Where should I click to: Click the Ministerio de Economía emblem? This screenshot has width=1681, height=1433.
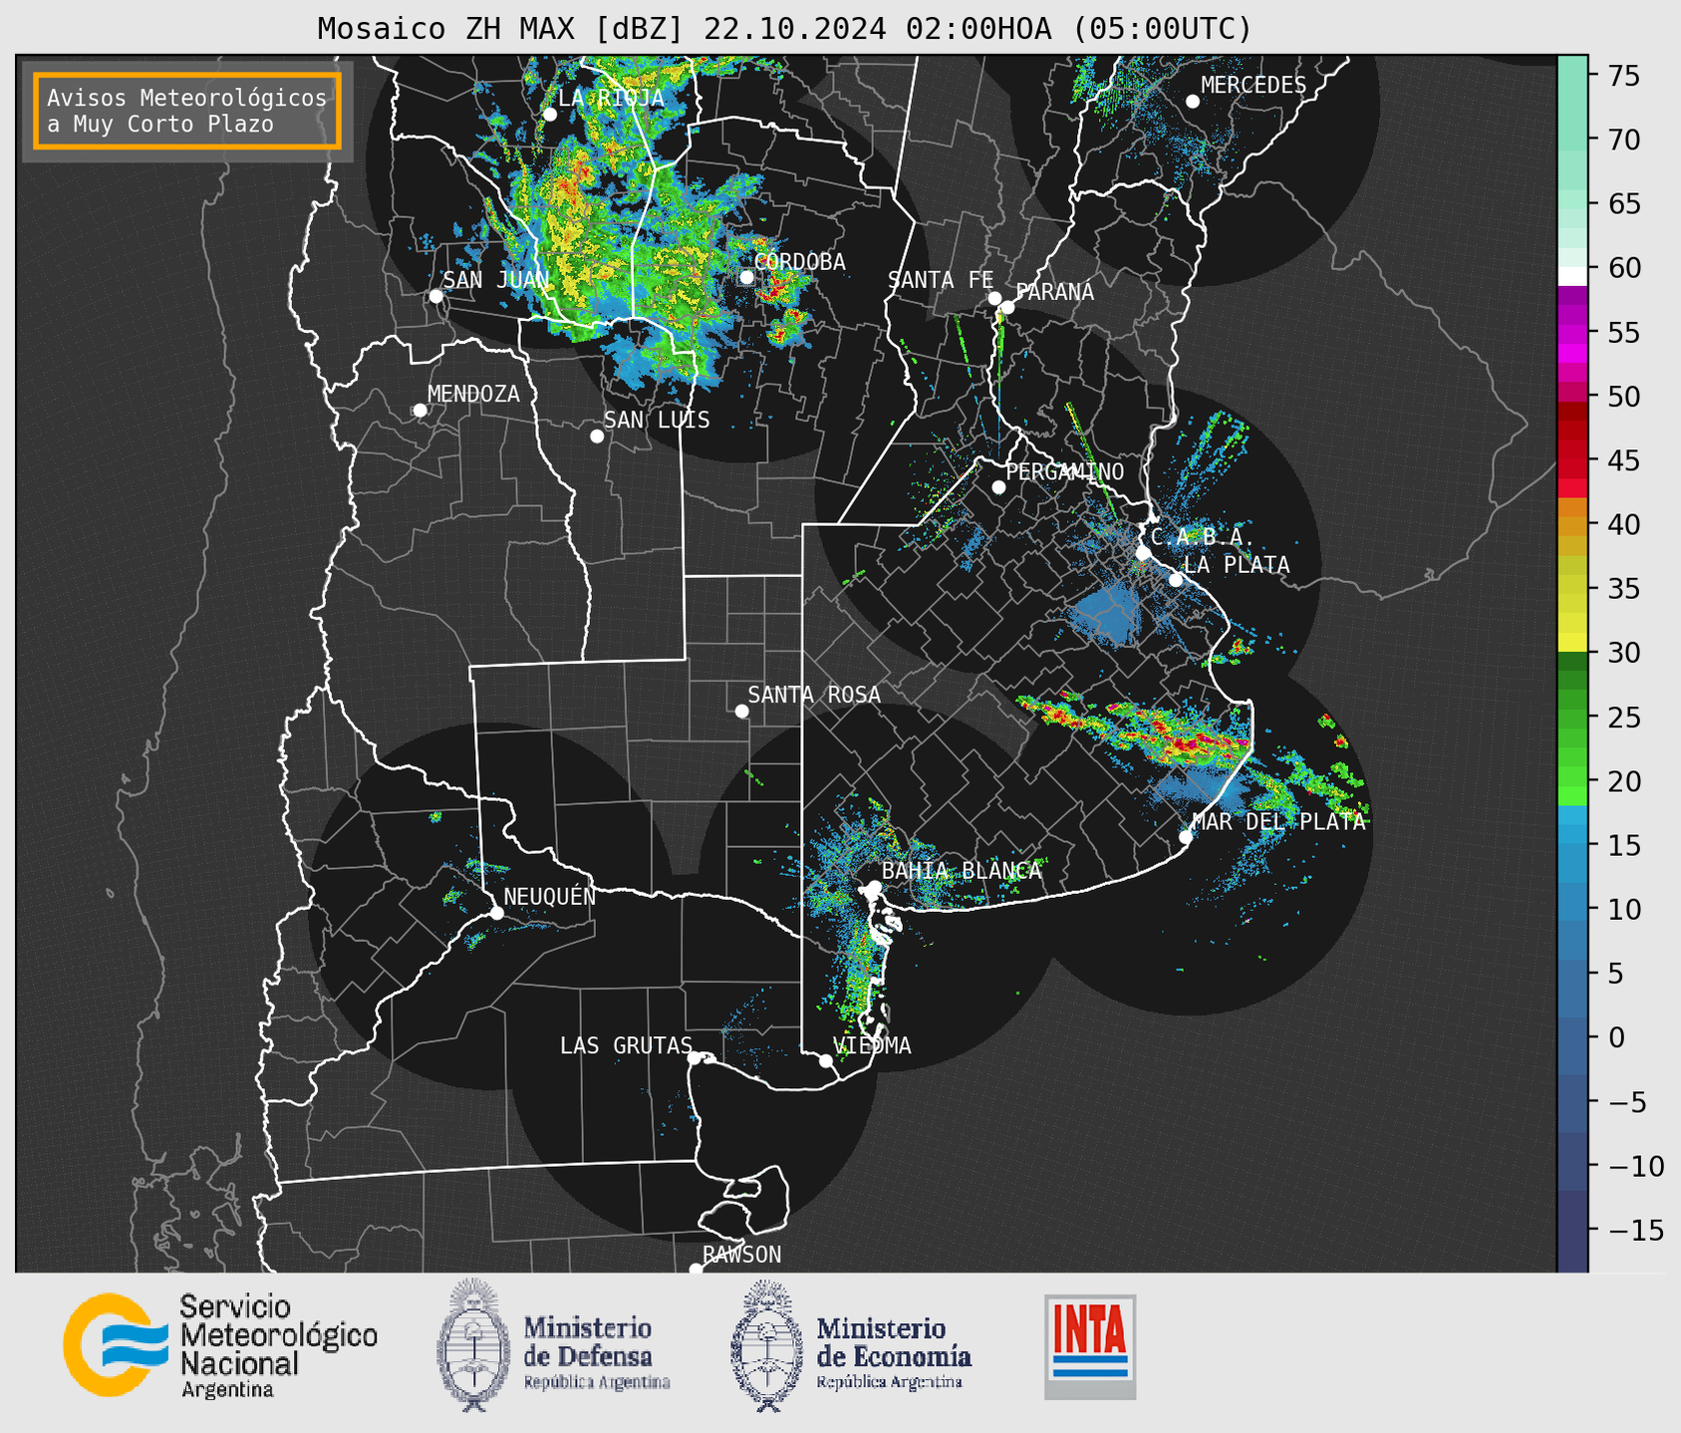pos(767,1344)
